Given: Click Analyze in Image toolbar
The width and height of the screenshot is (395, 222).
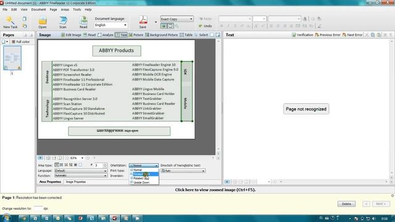Looking at the screenshot, I should [106, 35].
